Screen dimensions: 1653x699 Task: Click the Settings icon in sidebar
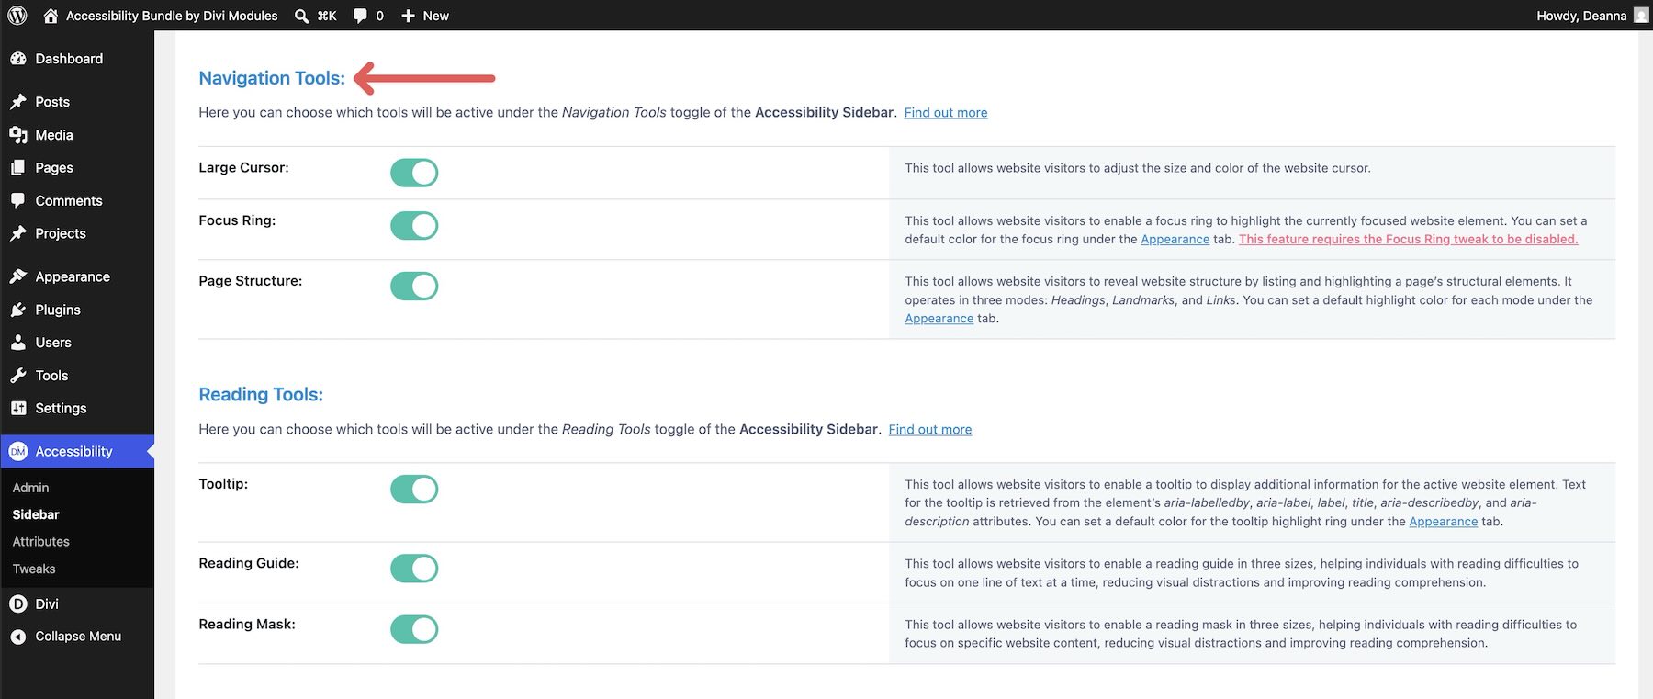(x=18, y=408)
